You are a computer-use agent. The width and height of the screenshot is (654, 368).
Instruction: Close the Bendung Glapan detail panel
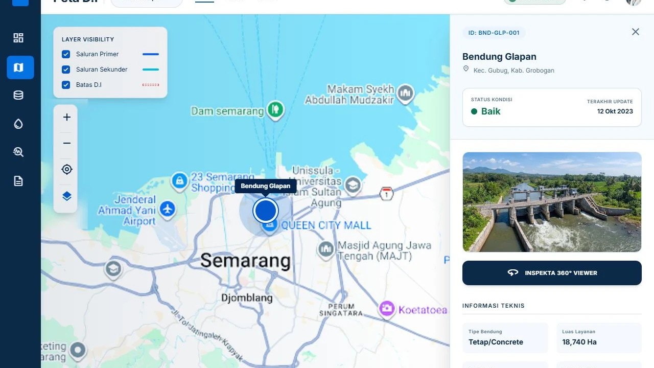pyautogui.click(x=636, y=32)
